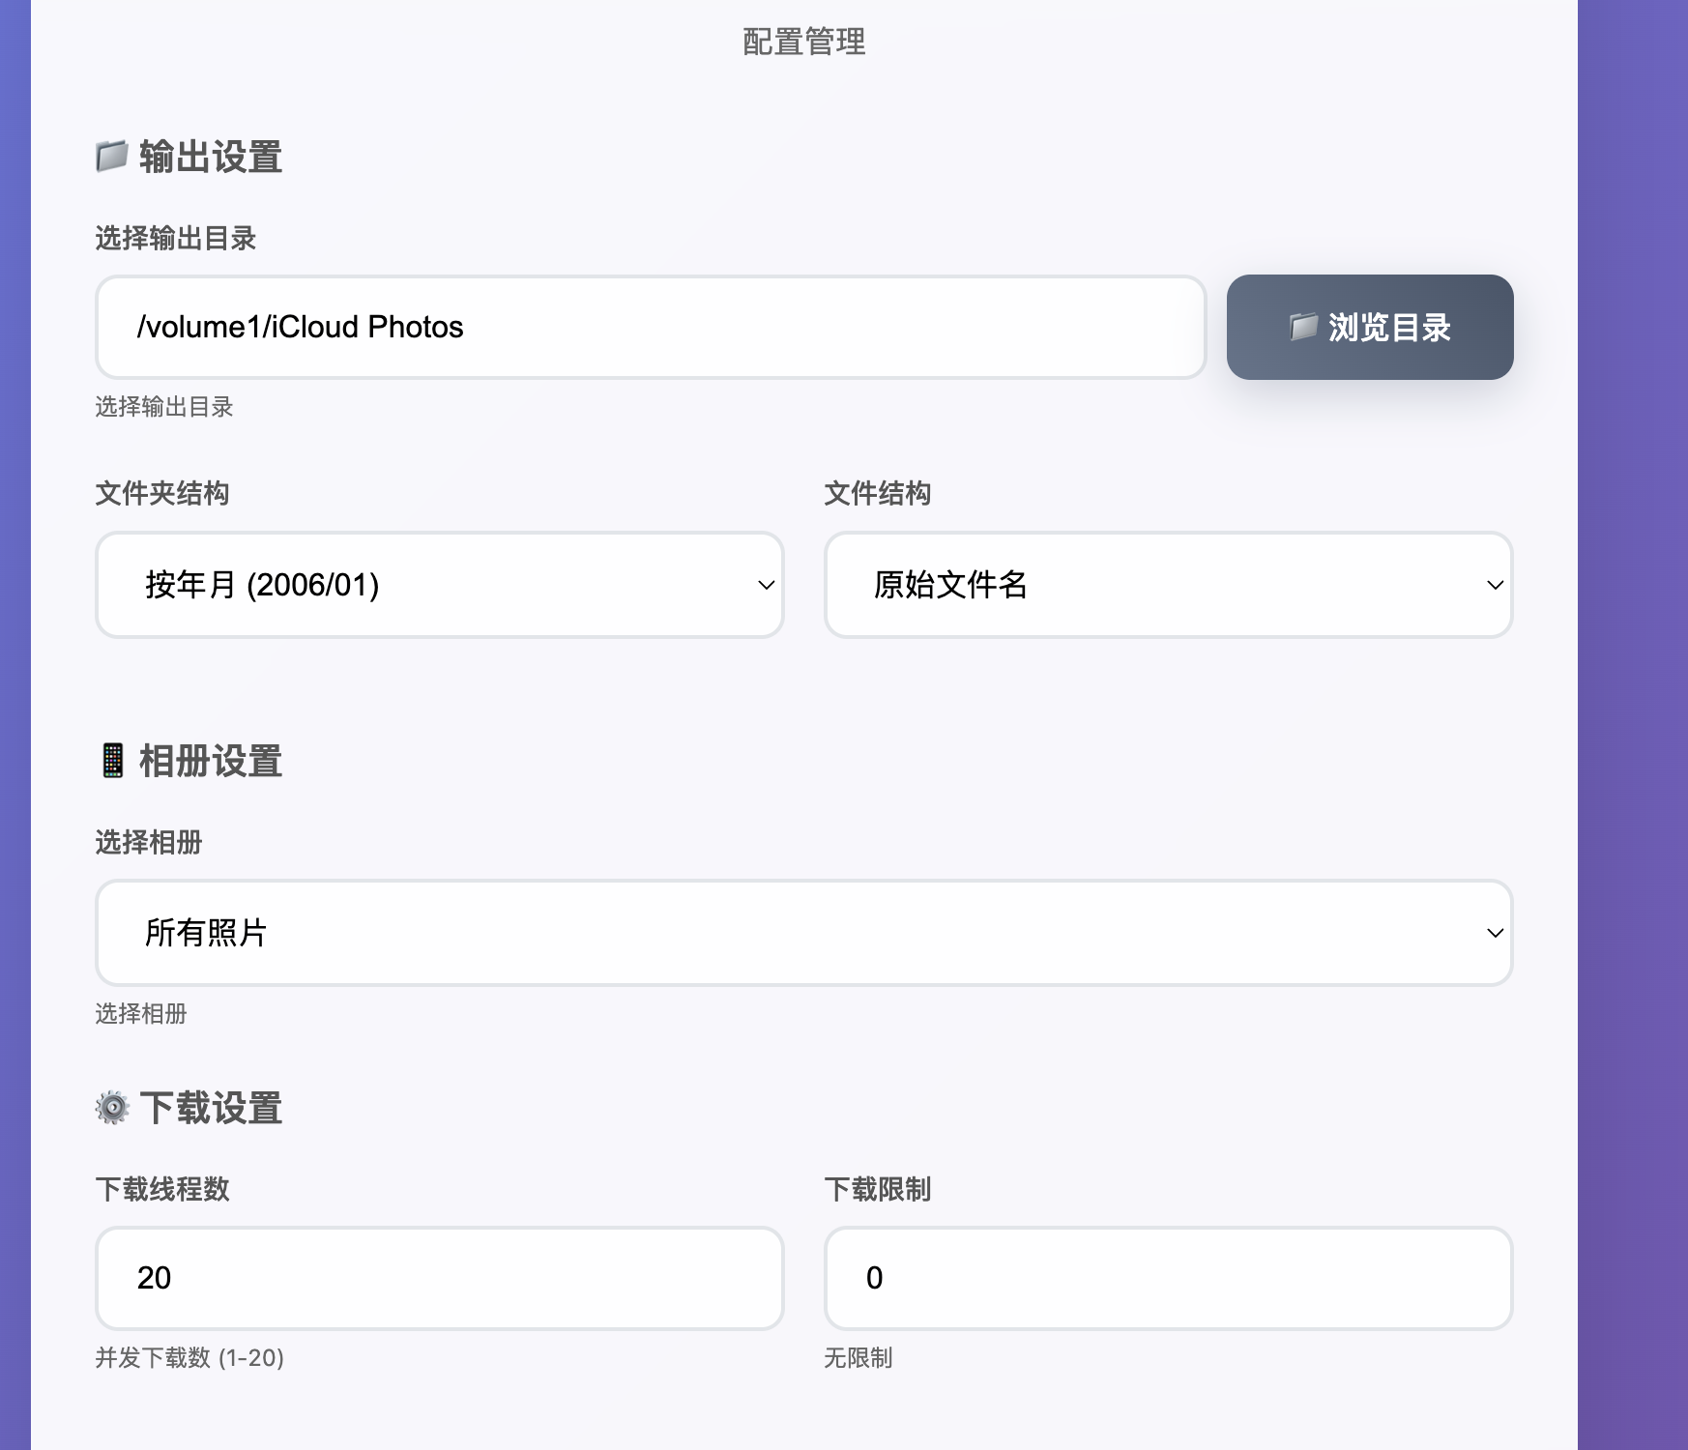
Task: Focus the 下载线程数 field containing 20
Action: click(439, 1278)
